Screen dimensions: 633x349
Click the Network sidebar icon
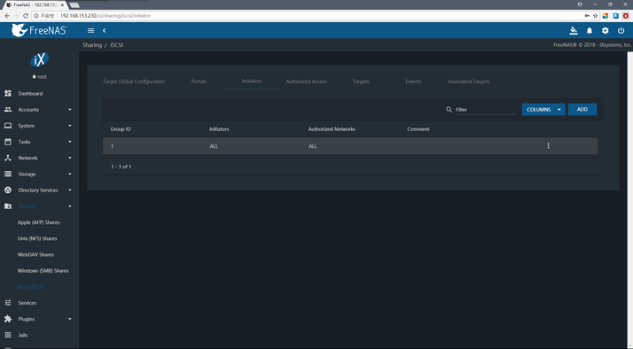[x=8, y=158]
